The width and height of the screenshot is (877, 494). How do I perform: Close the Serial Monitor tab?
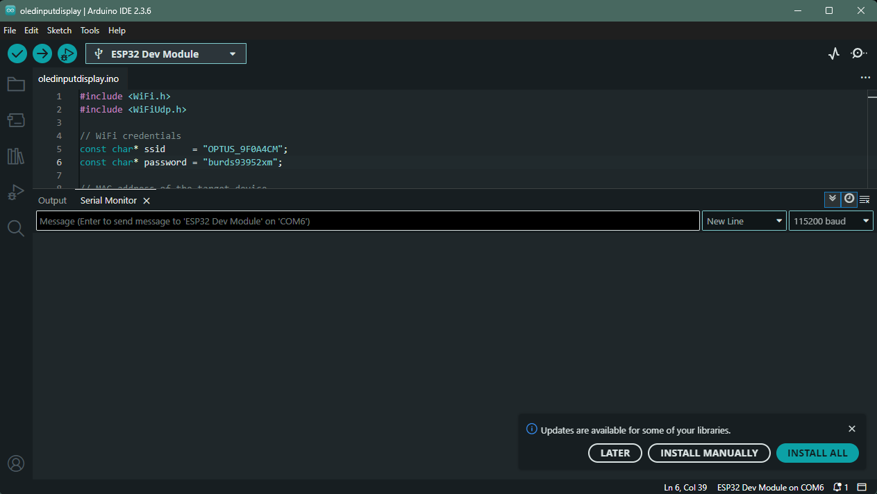pyautogui.click(x=147, y=201)
